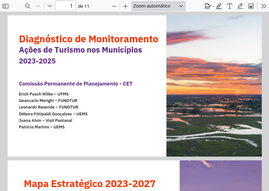The width and height of the screenshot is (269, 191).
Task: Toggle the freehand draw tool
Action: (240, 6)
